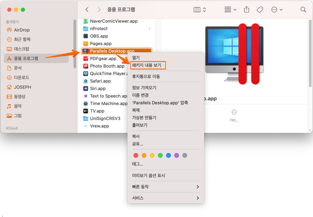Open 동영상 in the sidebar
Screen dimensions: 313x217
coord(36,96)
